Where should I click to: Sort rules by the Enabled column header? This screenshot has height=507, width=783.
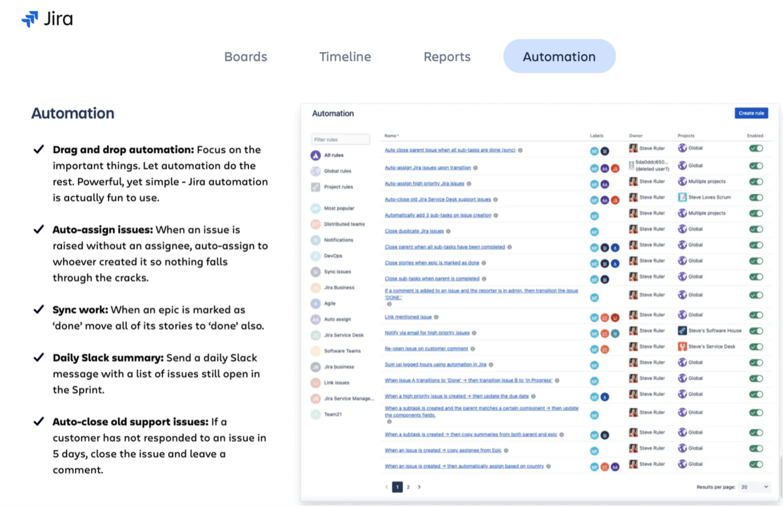[756, 136]
